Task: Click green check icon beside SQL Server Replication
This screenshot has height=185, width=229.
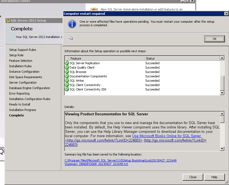Action: 67,63
